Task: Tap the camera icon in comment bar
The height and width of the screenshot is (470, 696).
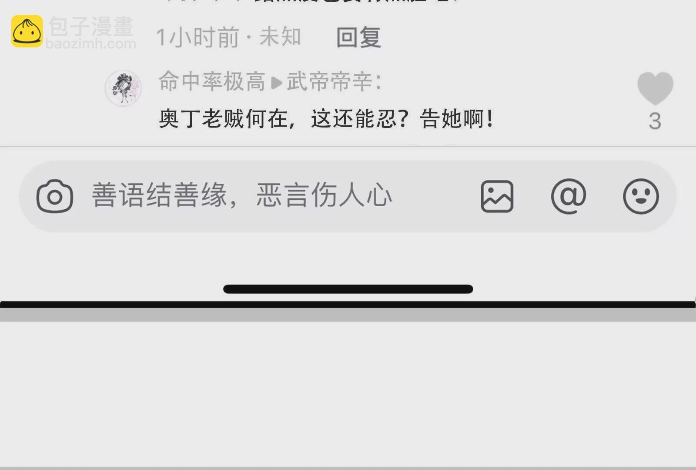Action: coord(54,196)
